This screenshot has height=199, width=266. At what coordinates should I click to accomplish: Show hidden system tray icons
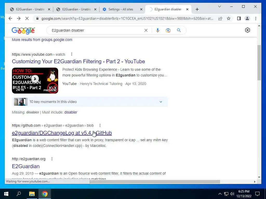click(x=220, y=194)
